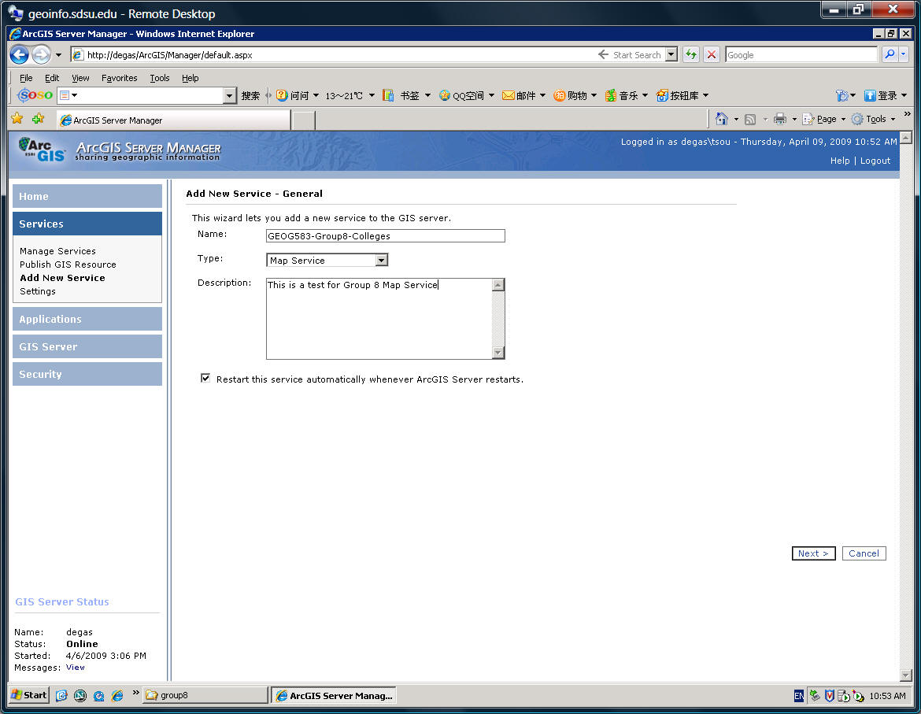Image resolution: width=921 pixels, height=714 pixels.
Task: Click the 购物 shopping icon
Action: pos(559,95)
